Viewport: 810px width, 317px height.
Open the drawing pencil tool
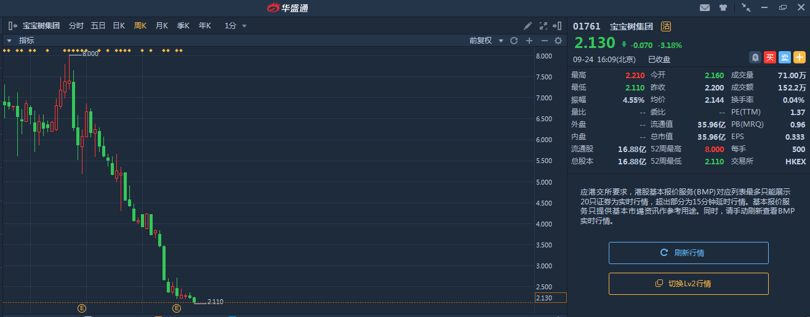(527, 26)
